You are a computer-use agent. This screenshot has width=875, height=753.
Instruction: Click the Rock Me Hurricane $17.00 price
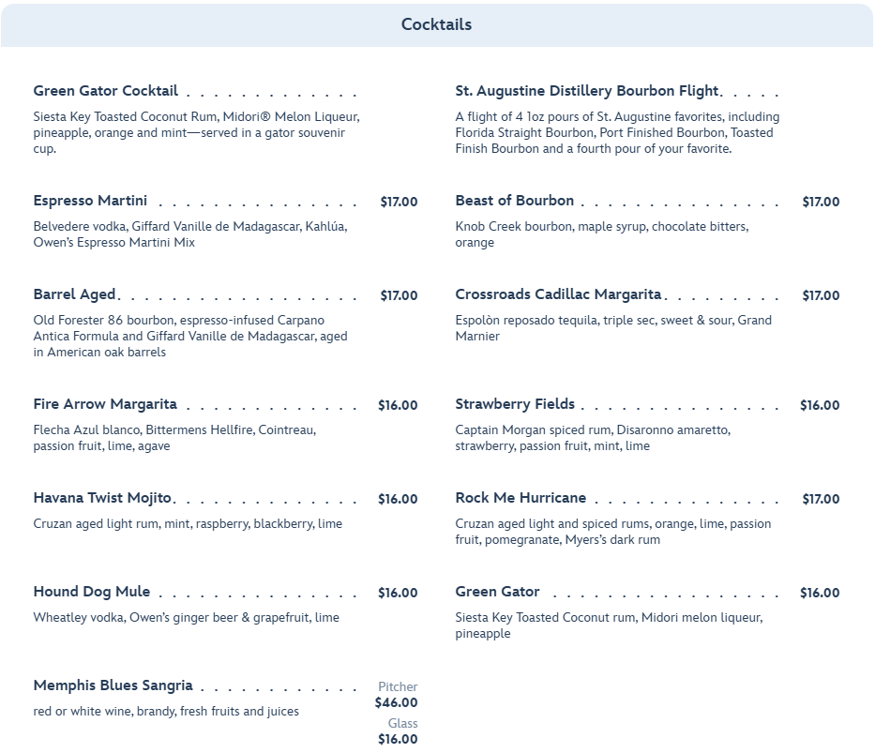coord(821,499)
